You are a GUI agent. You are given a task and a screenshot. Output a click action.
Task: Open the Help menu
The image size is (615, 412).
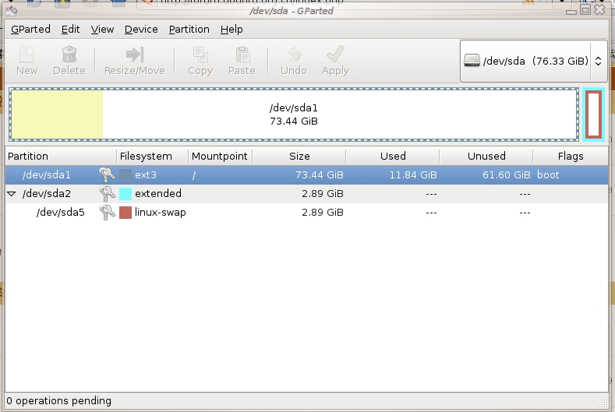pos(232,30)
